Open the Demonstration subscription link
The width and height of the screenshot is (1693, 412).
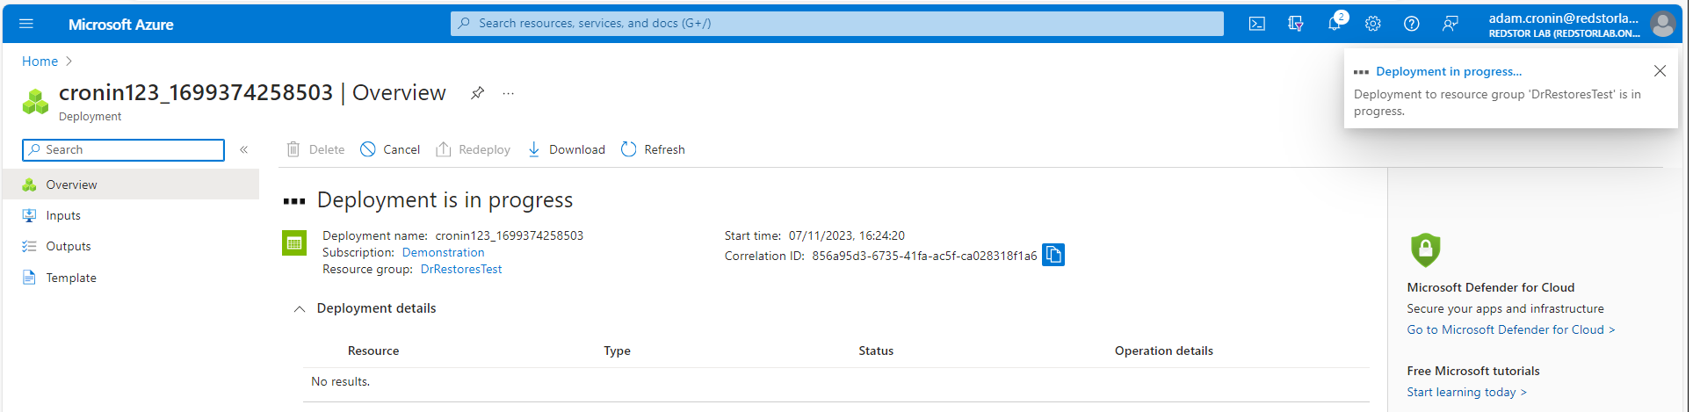pos(443,252)
